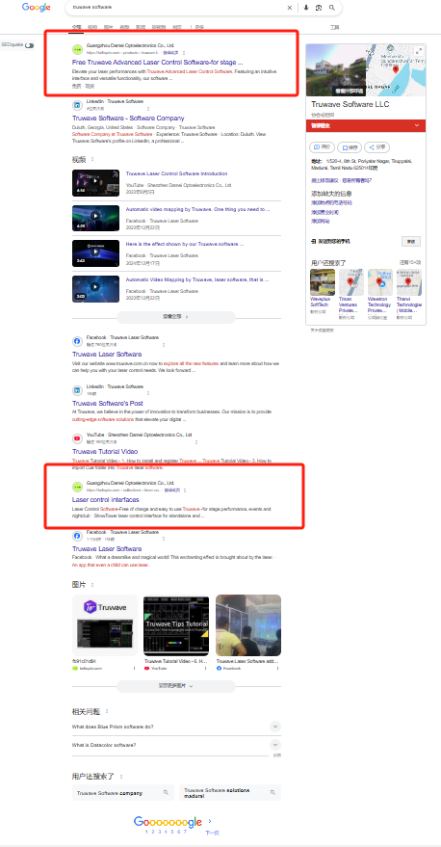Image resolution: width=441 pixels, height=847 pixels.
Task: Click Facebook favicon of 'What a dreamlike' result
Action: pos(77,536)
